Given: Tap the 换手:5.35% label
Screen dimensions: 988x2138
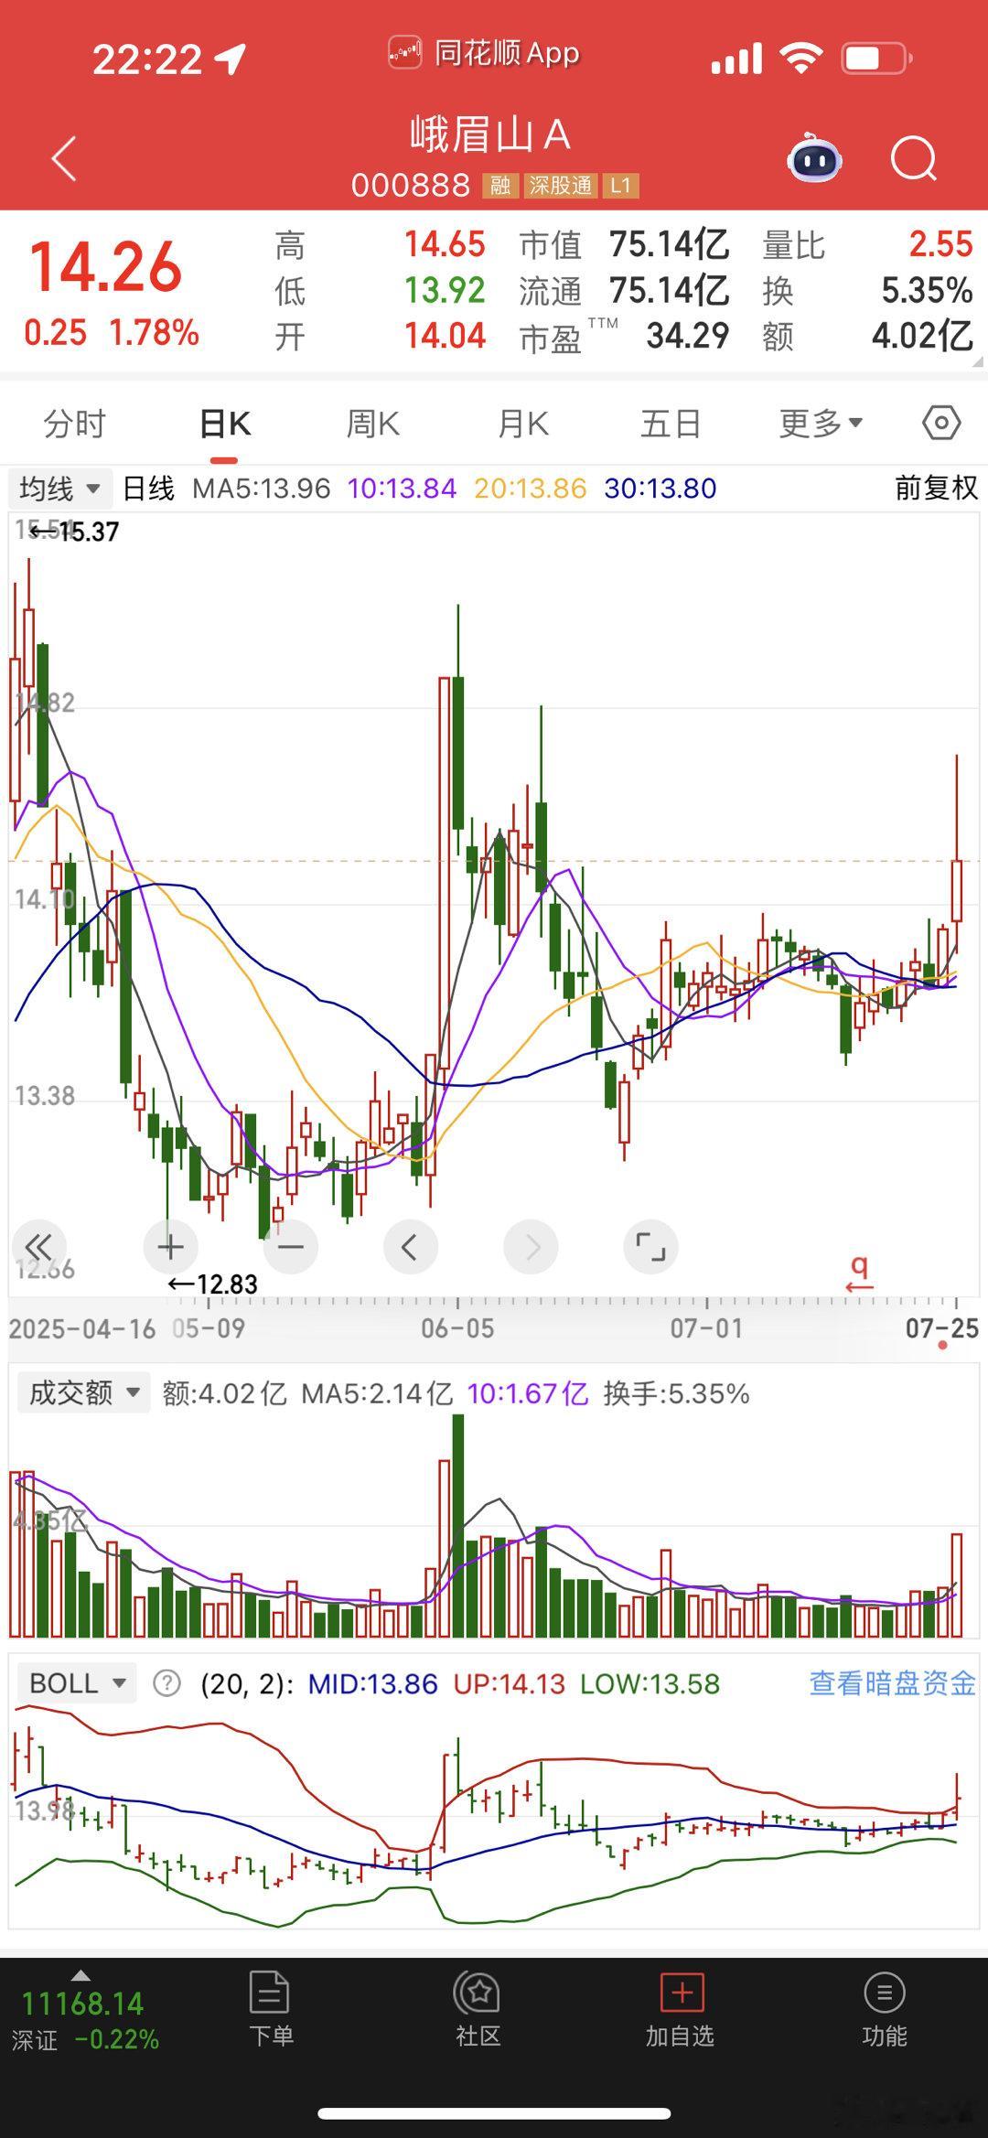Looking at the screenshot, I should click(x=677, y=1393).
